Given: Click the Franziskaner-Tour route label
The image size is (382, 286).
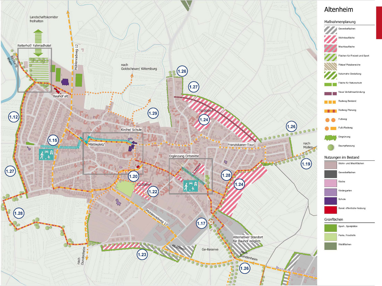Looking at the screenshot, I should tap(242, 145).
